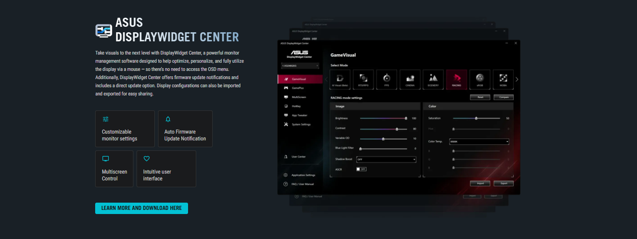Select the sRGB mode icon
637x239 pixels.
[479, 80]
